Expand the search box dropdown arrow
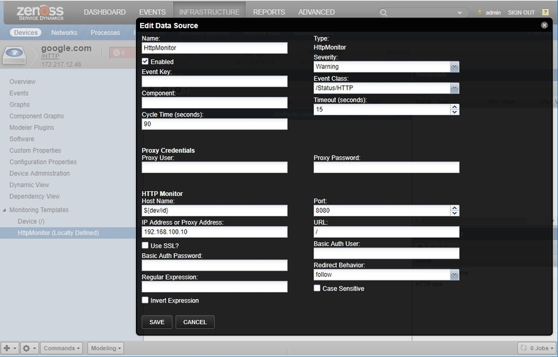This screenshot has width=558, height=357. (460, 13)
